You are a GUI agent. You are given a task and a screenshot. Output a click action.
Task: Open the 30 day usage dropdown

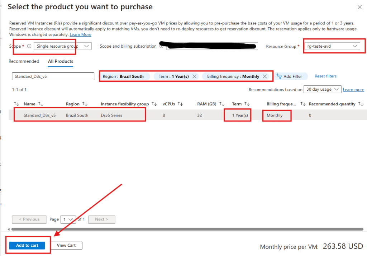point(322,89)
